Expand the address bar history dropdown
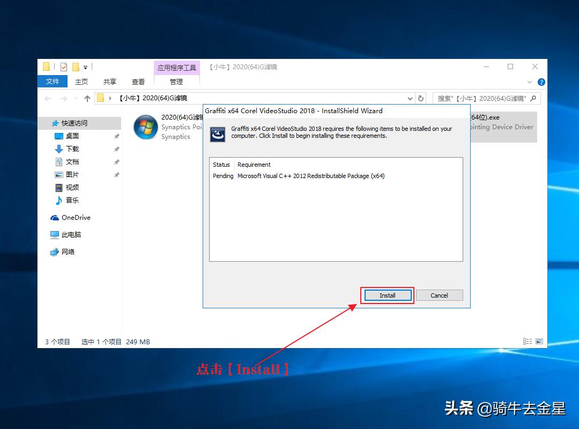The height and width of the screenshot is (429, 579). [x=410, y=98]
